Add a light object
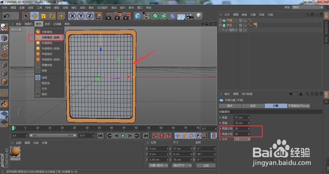Viewport: 329px width, 174px height. pyautogui.click(x=198, y=16)
